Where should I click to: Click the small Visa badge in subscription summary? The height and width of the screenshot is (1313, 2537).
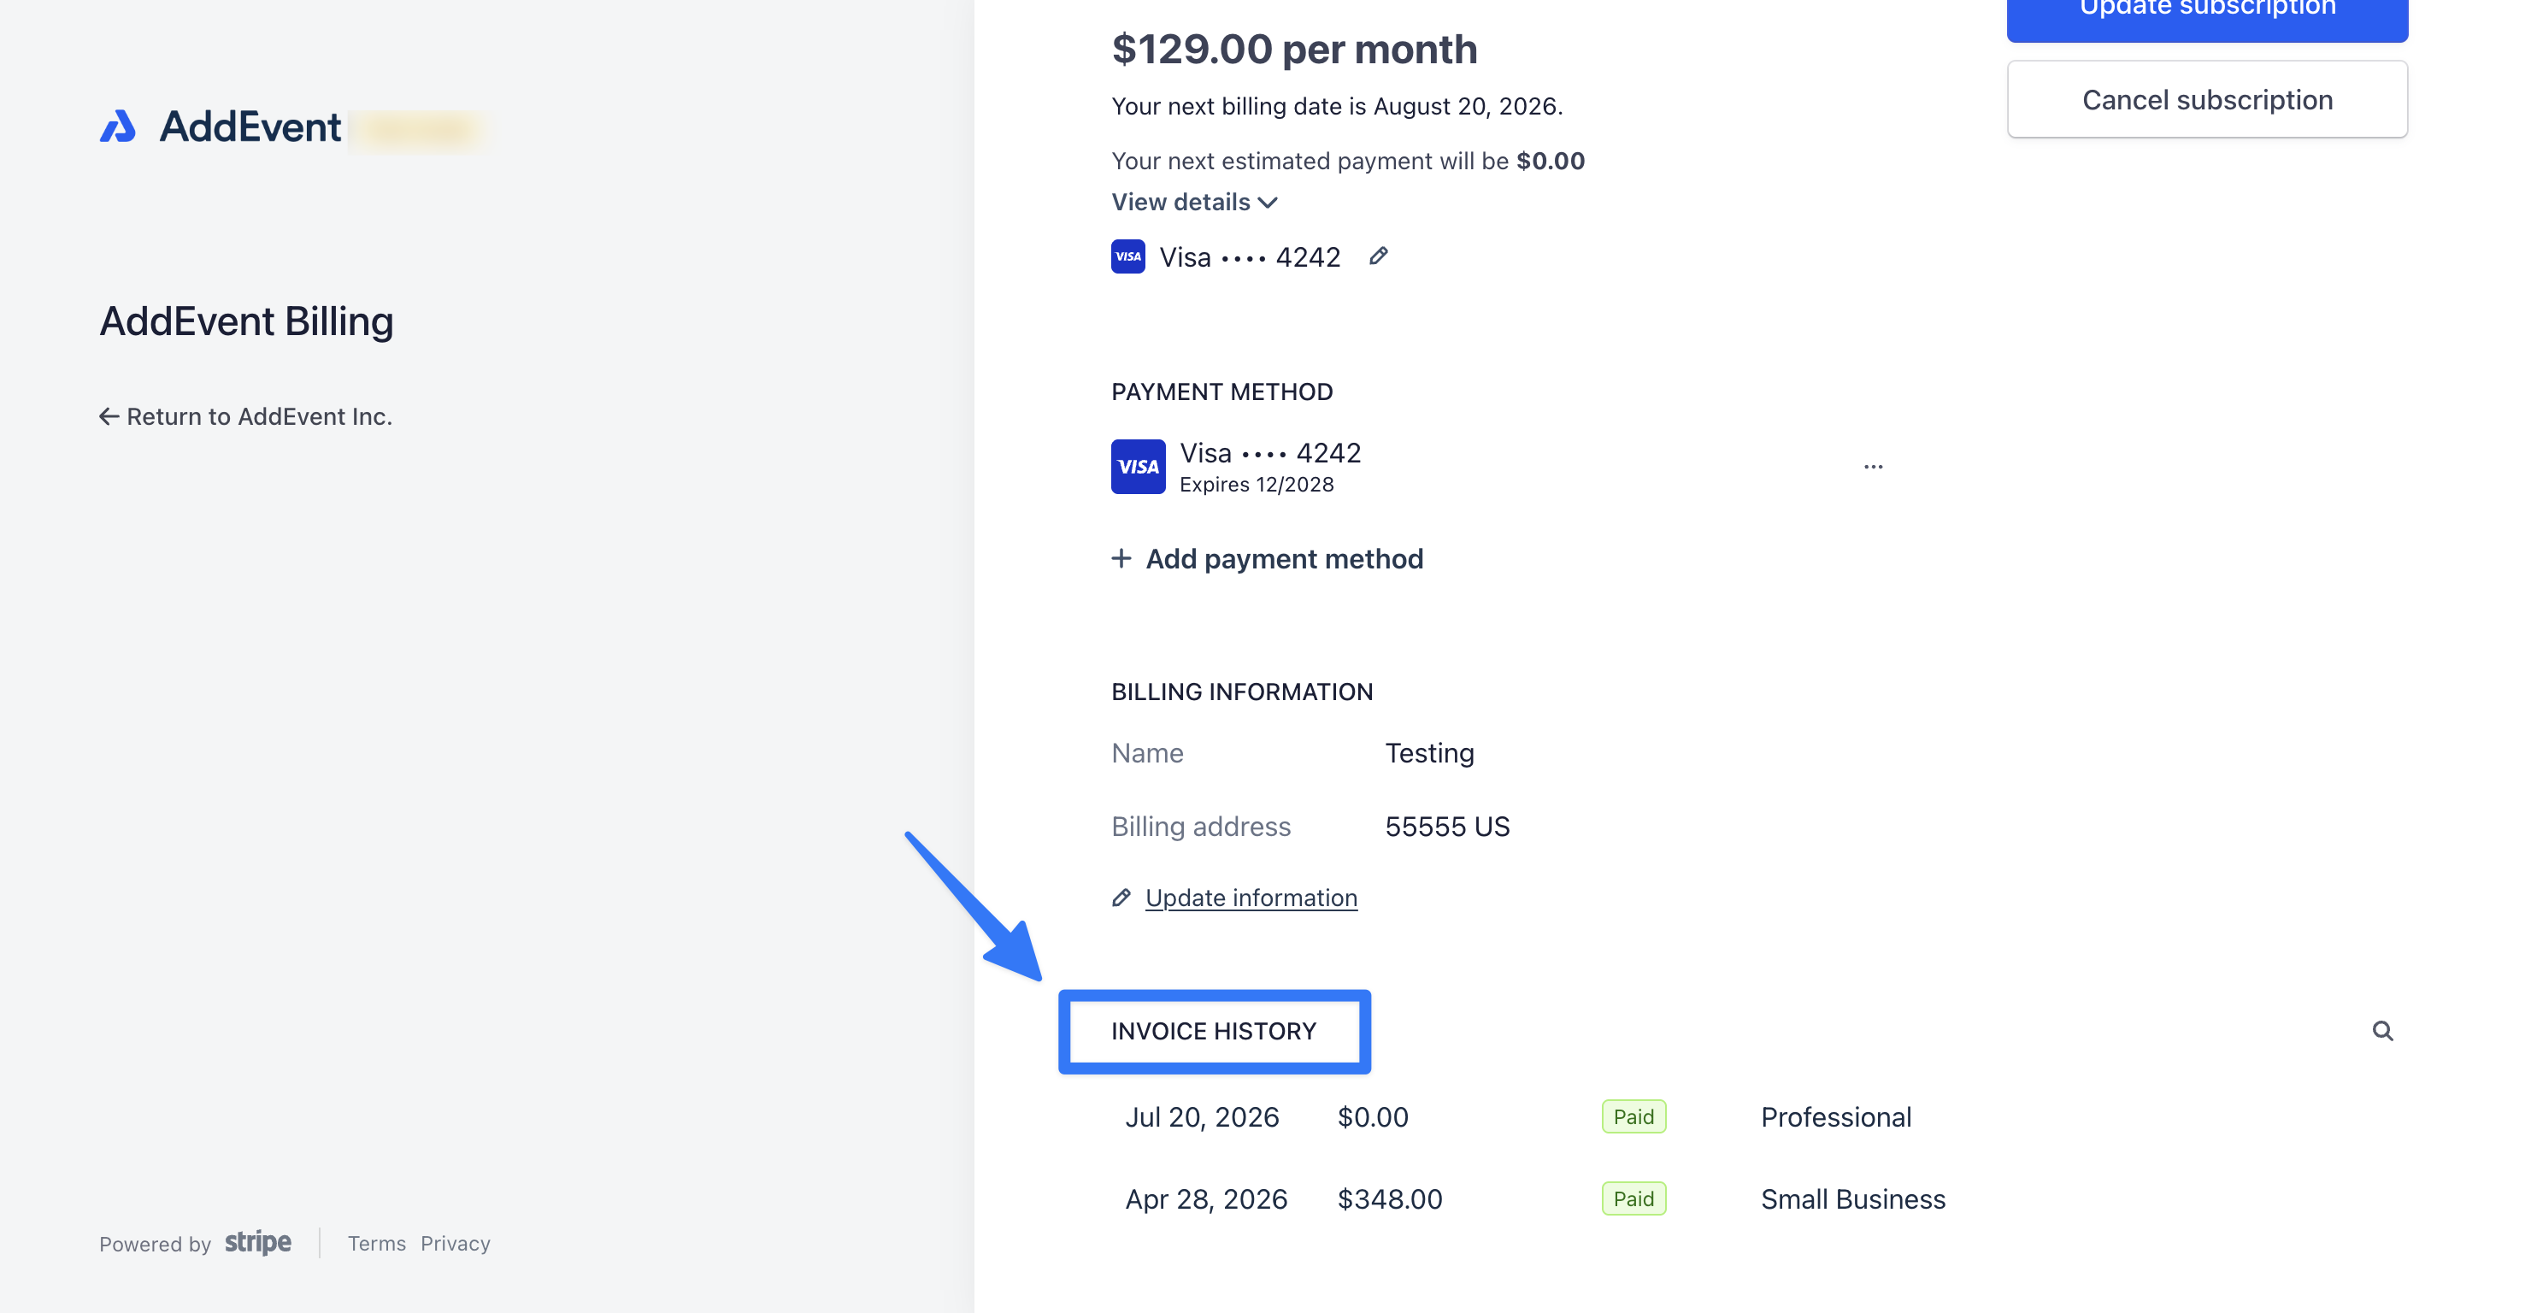click(1128, 256)
